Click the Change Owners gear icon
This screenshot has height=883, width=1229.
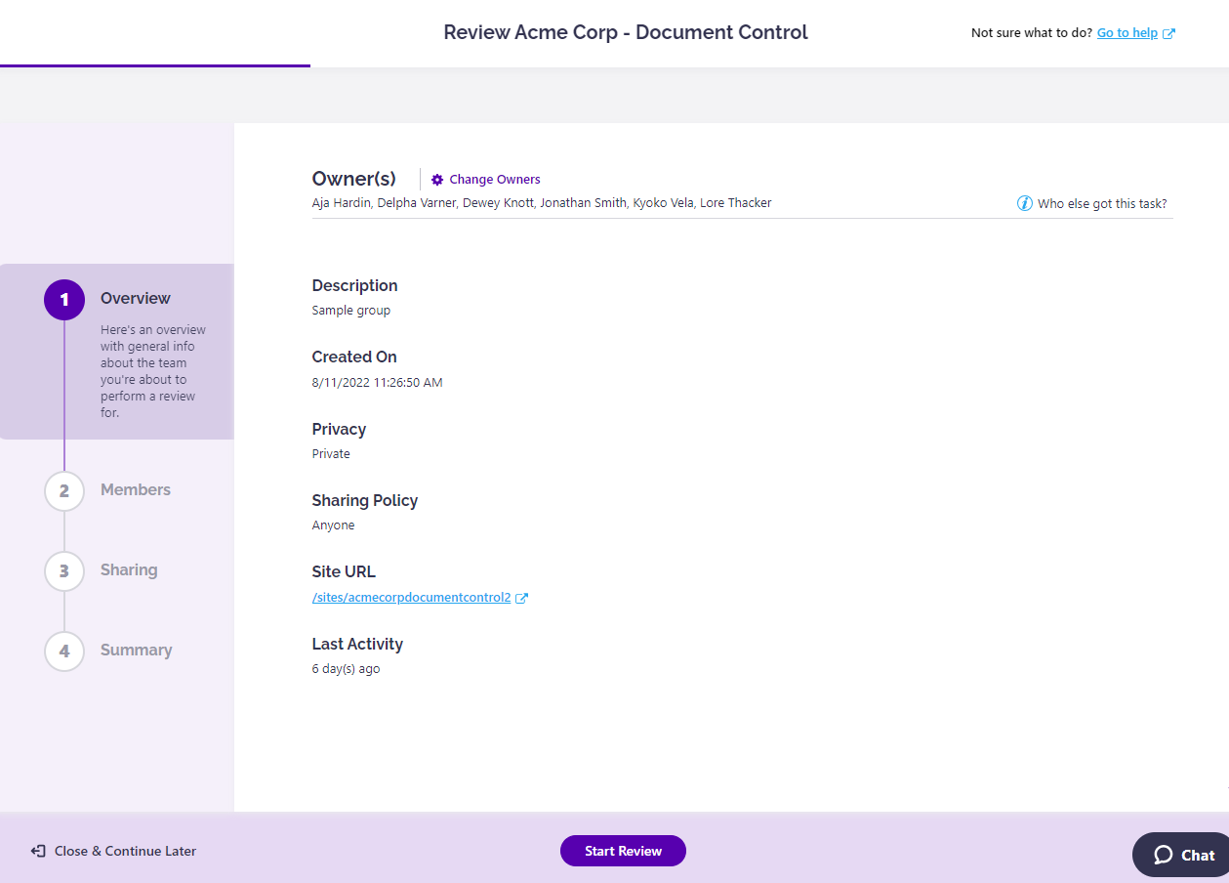(436, 179)
